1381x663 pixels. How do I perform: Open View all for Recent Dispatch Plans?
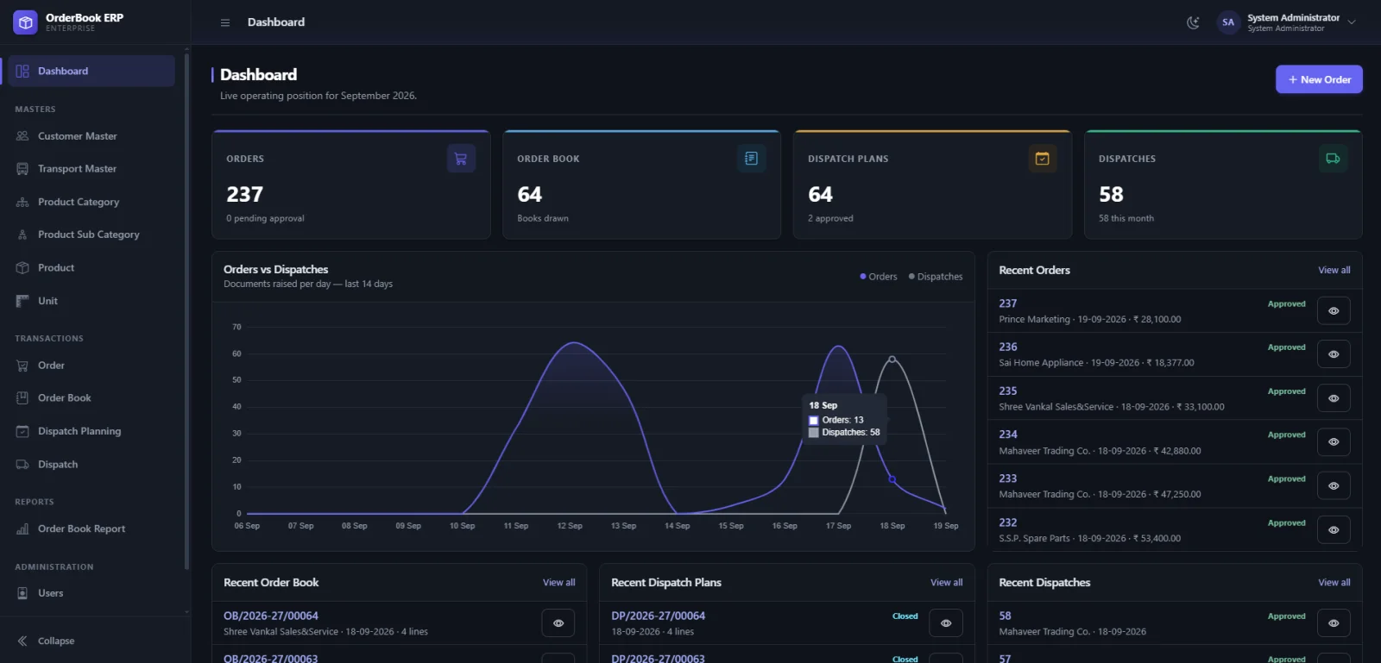click(946, 583)
